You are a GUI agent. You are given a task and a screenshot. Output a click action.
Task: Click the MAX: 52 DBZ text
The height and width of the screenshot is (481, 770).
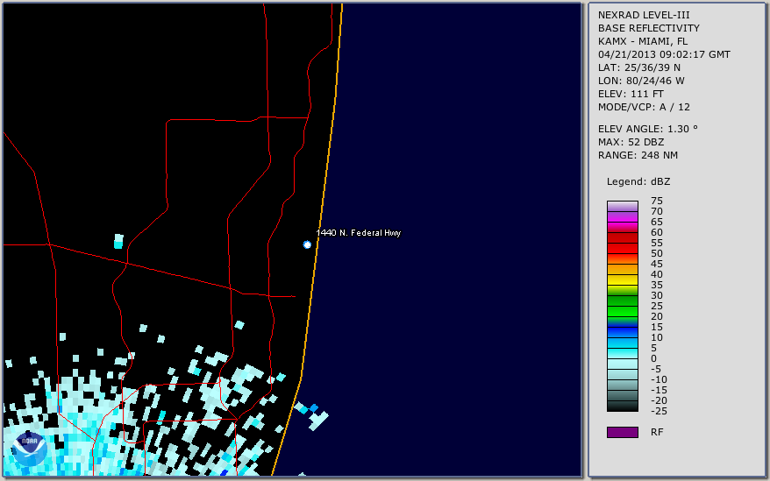(x=631, y=142)
